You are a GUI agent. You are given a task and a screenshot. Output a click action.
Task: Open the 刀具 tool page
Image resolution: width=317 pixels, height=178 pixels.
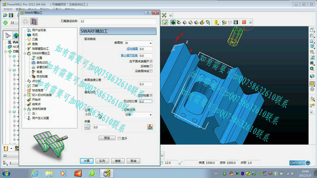coord(35,39)
